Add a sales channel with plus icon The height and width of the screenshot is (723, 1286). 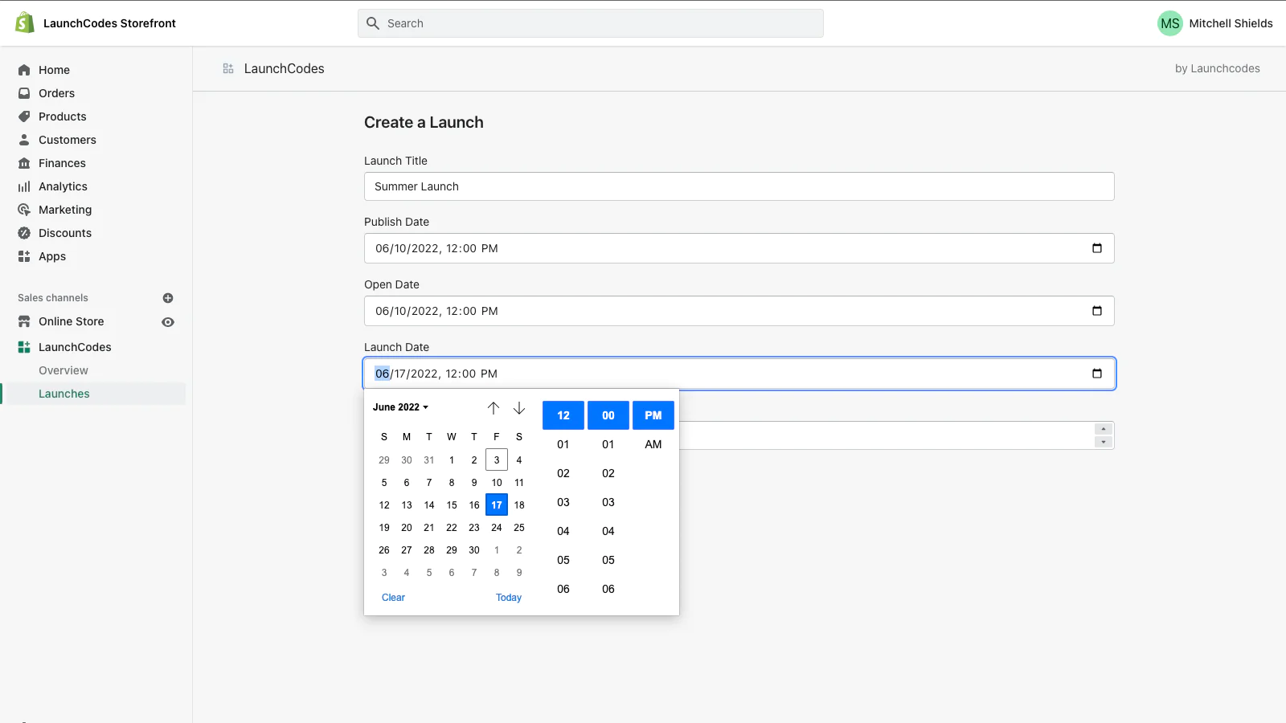(x=168, y=298)
